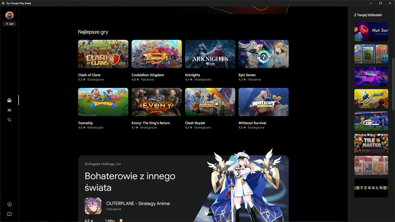Open the Arknights game tile
Screen dimensions: 395x222
click(x=210, y=54)
